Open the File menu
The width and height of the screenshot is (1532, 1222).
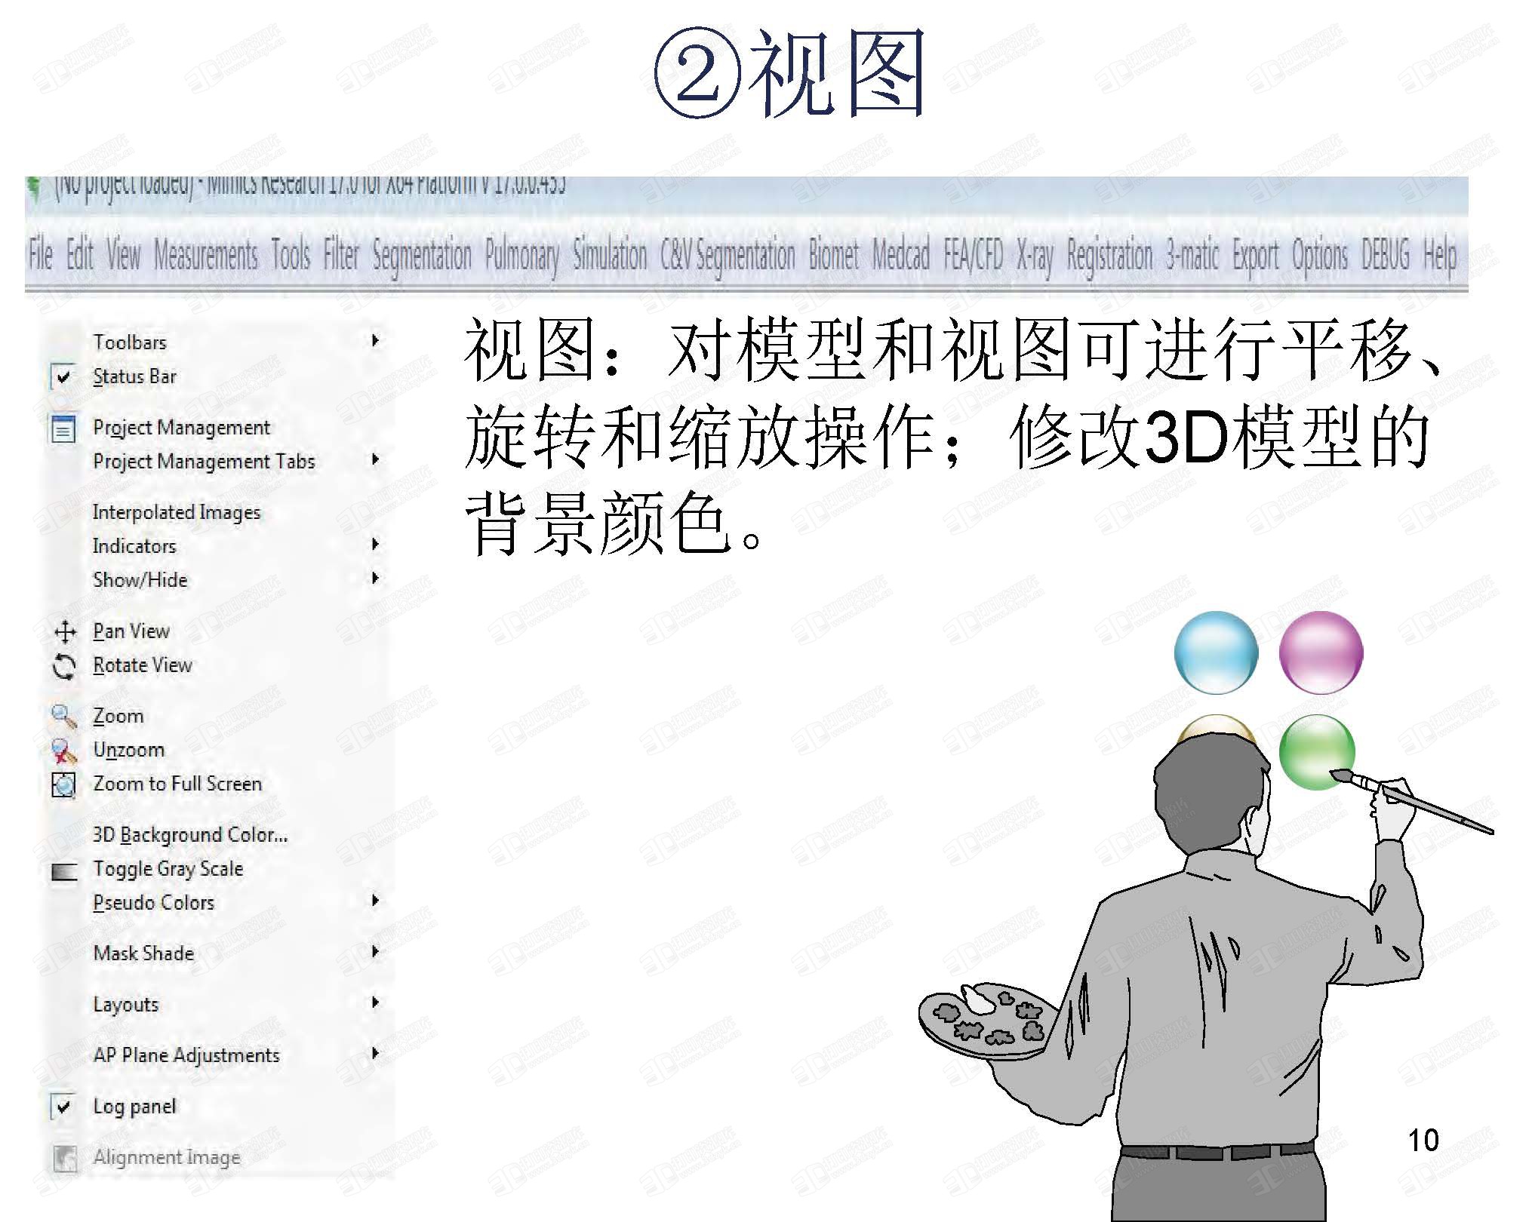pyautogui.click(x=41, y=254)
